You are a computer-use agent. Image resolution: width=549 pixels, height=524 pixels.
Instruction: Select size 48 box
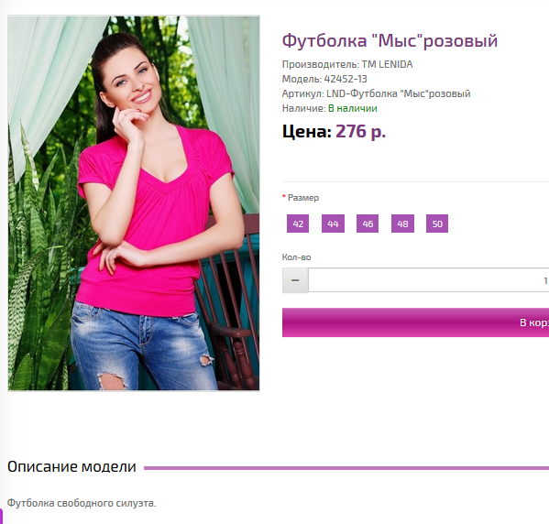tap(402, 224)
